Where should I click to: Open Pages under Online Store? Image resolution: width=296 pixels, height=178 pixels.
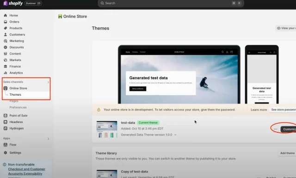(x=14, y=101)
